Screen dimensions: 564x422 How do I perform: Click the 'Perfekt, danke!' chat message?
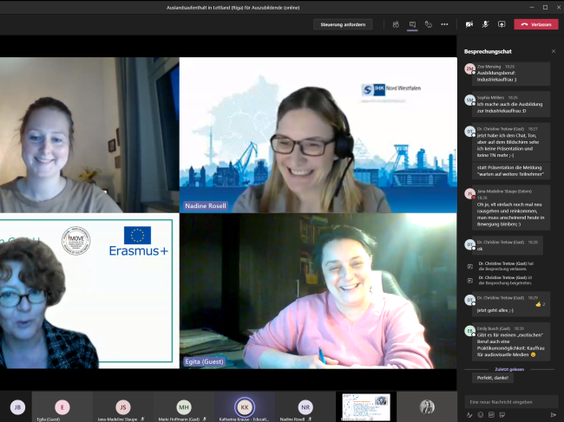(x=493, y=378)
